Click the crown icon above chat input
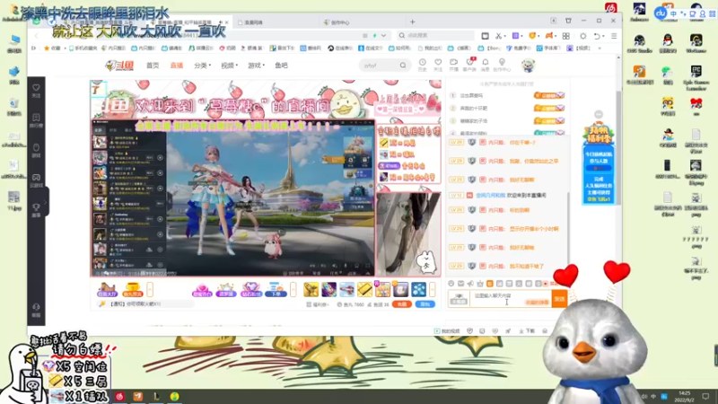Screen dimensions: 718x404 [x=480, y=284]
